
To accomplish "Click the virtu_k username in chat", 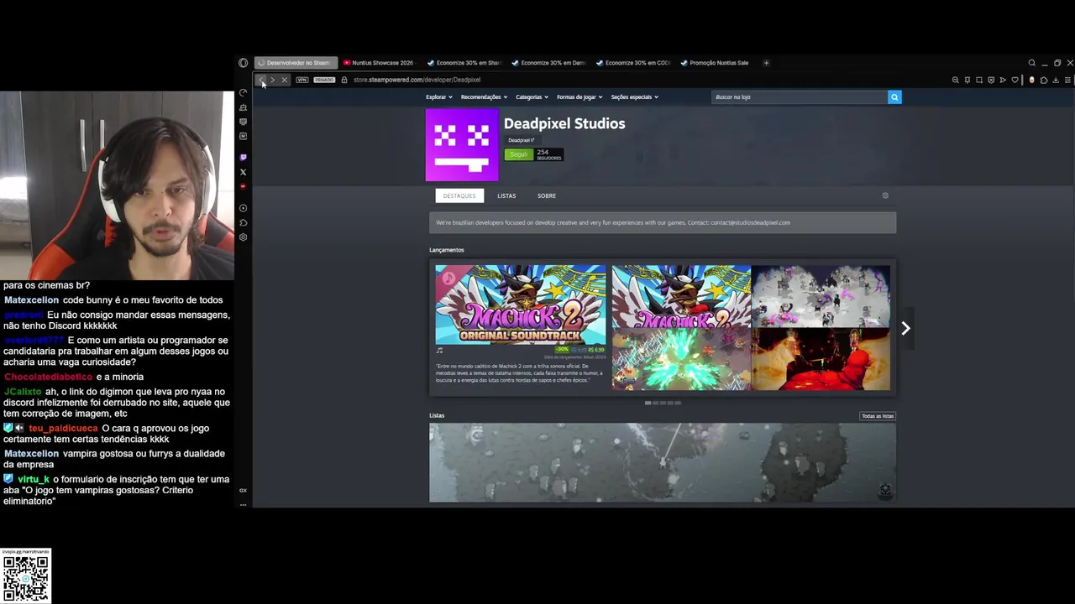I will click(34, 479).
